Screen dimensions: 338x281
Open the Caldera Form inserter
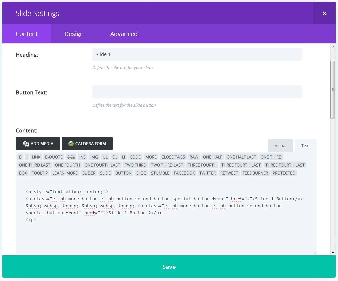coord(87,144)
